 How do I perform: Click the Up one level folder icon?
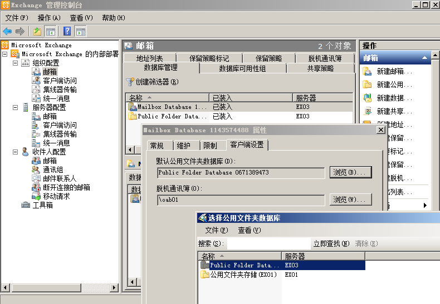37,31
